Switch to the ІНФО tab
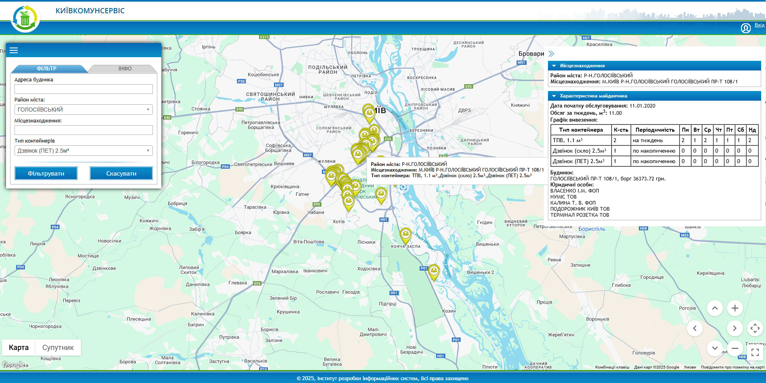 click(x=125, y=68)
